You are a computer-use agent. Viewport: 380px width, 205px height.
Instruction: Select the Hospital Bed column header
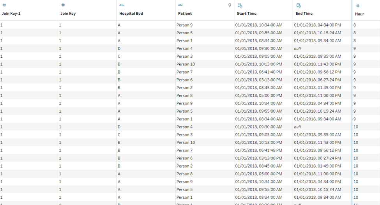pos(131,14)
